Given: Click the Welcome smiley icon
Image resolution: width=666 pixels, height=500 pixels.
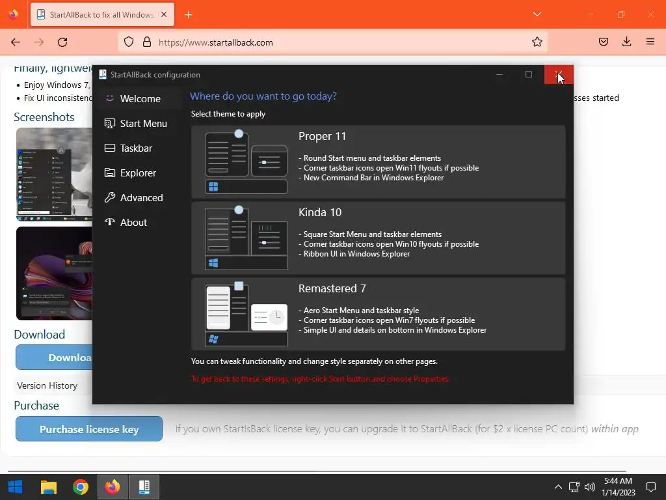Looking at the screenshot, I should 110,98.
